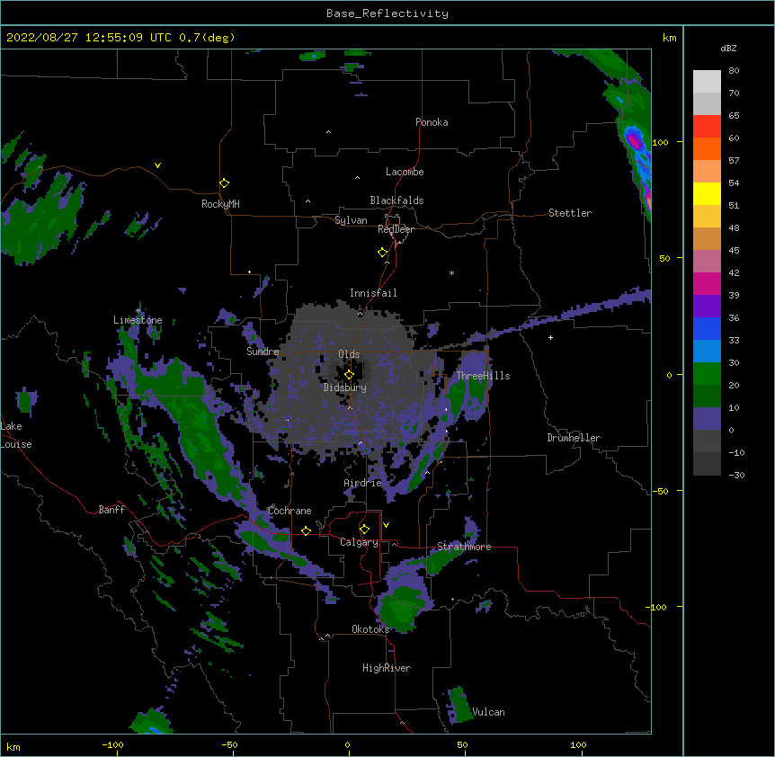775x757 pixels.
Task: Click the Base_Reflectivity title text
Action: pyautogui.click(x=387, y=13)
